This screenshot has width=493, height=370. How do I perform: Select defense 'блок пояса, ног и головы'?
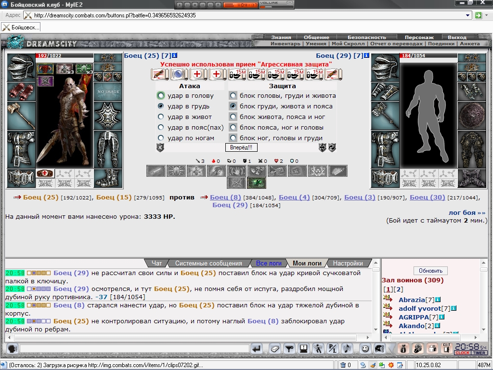[233, 127]
